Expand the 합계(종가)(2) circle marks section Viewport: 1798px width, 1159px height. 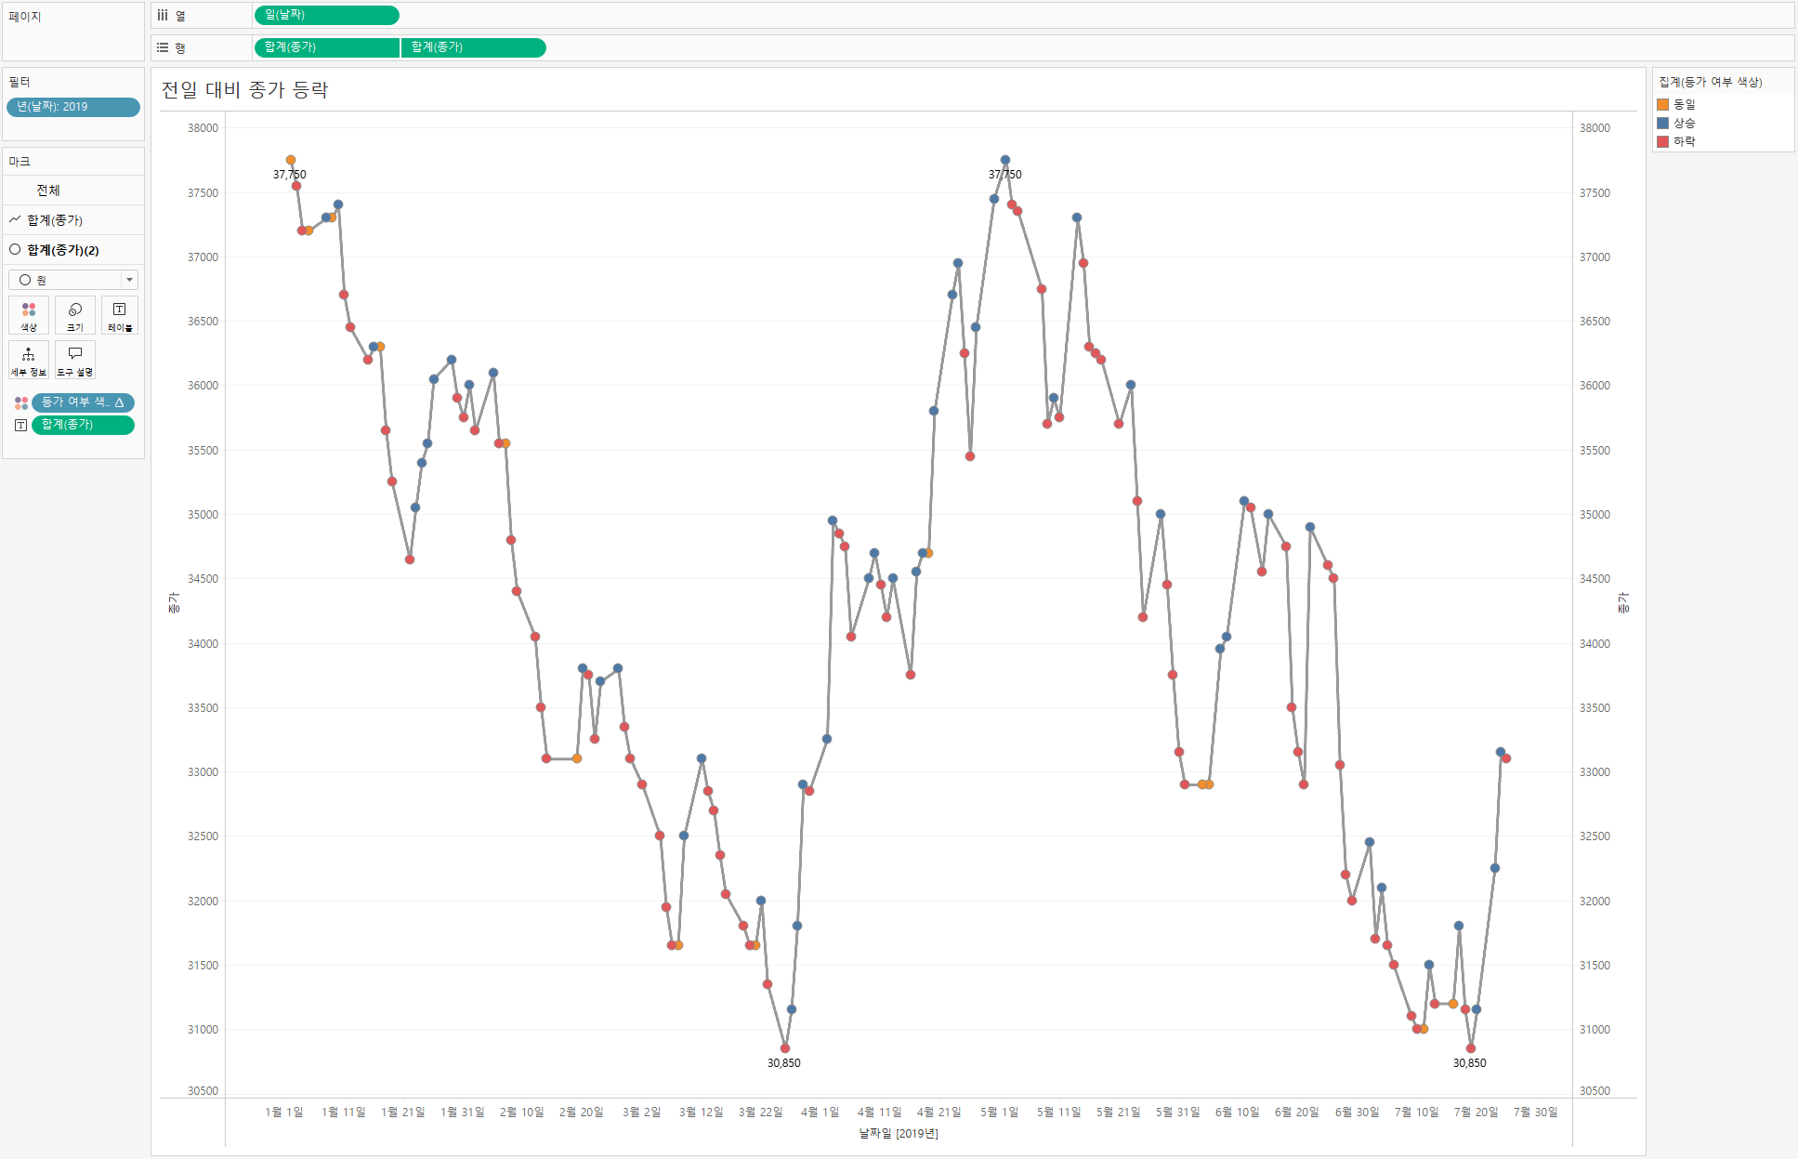[x=62, y=250]
